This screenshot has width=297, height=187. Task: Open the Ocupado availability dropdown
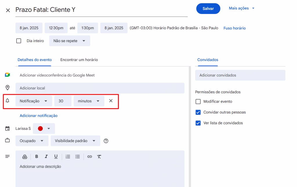32,141
